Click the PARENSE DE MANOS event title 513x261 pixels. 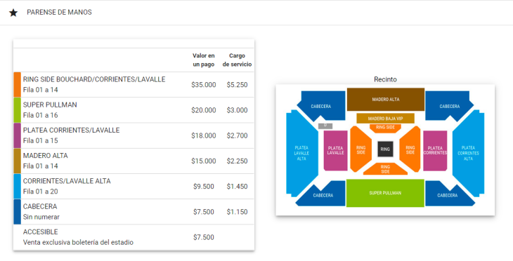[59, 13]
